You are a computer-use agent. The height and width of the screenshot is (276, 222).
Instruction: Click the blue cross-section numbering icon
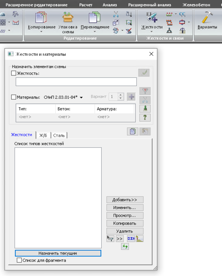tap(131, 238)
